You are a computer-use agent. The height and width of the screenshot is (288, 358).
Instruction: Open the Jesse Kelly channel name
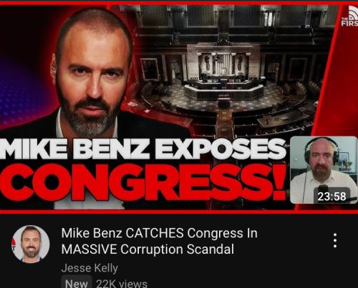pyautogui.click(x=89, y=268)
